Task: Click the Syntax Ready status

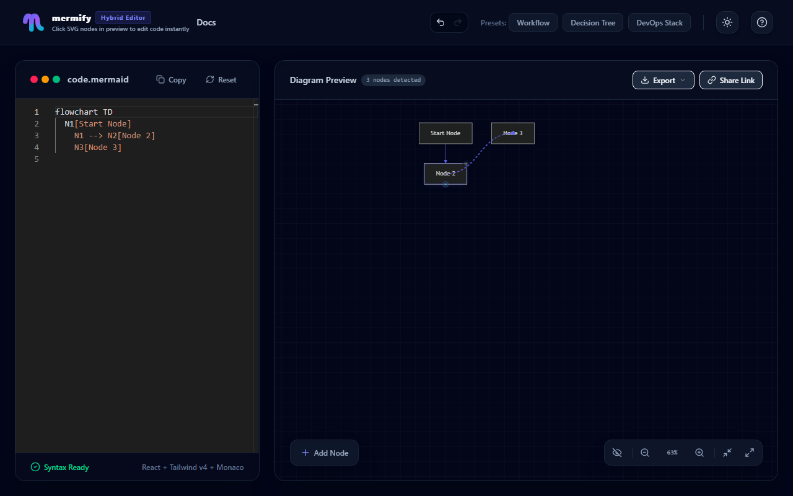Action: click(60, 467)
